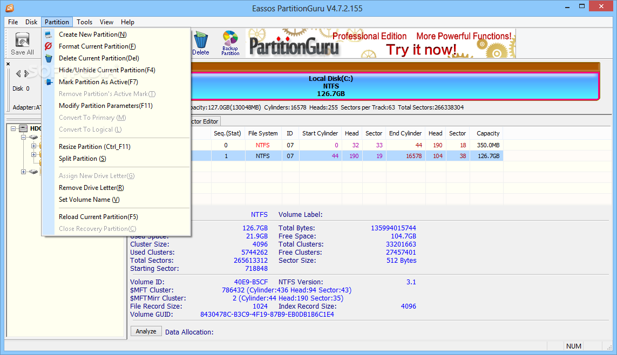Choose Modify Partition Parameters(F11)

pos(117,106)
